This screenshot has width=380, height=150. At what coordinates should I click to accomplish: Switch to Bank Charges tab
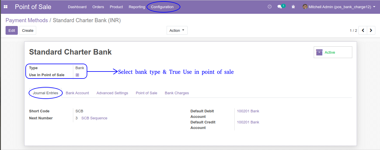click(177, 93)
